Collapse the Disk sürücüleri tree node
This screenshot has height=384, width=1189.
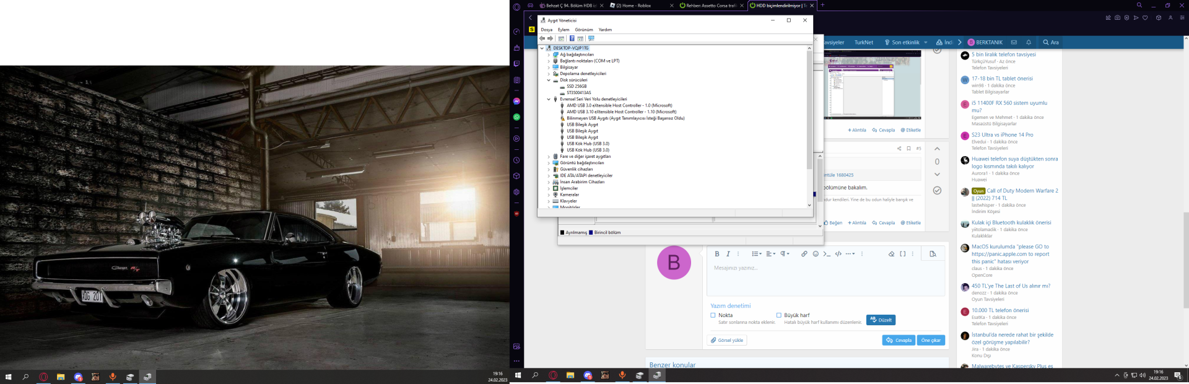coord(549,80)
